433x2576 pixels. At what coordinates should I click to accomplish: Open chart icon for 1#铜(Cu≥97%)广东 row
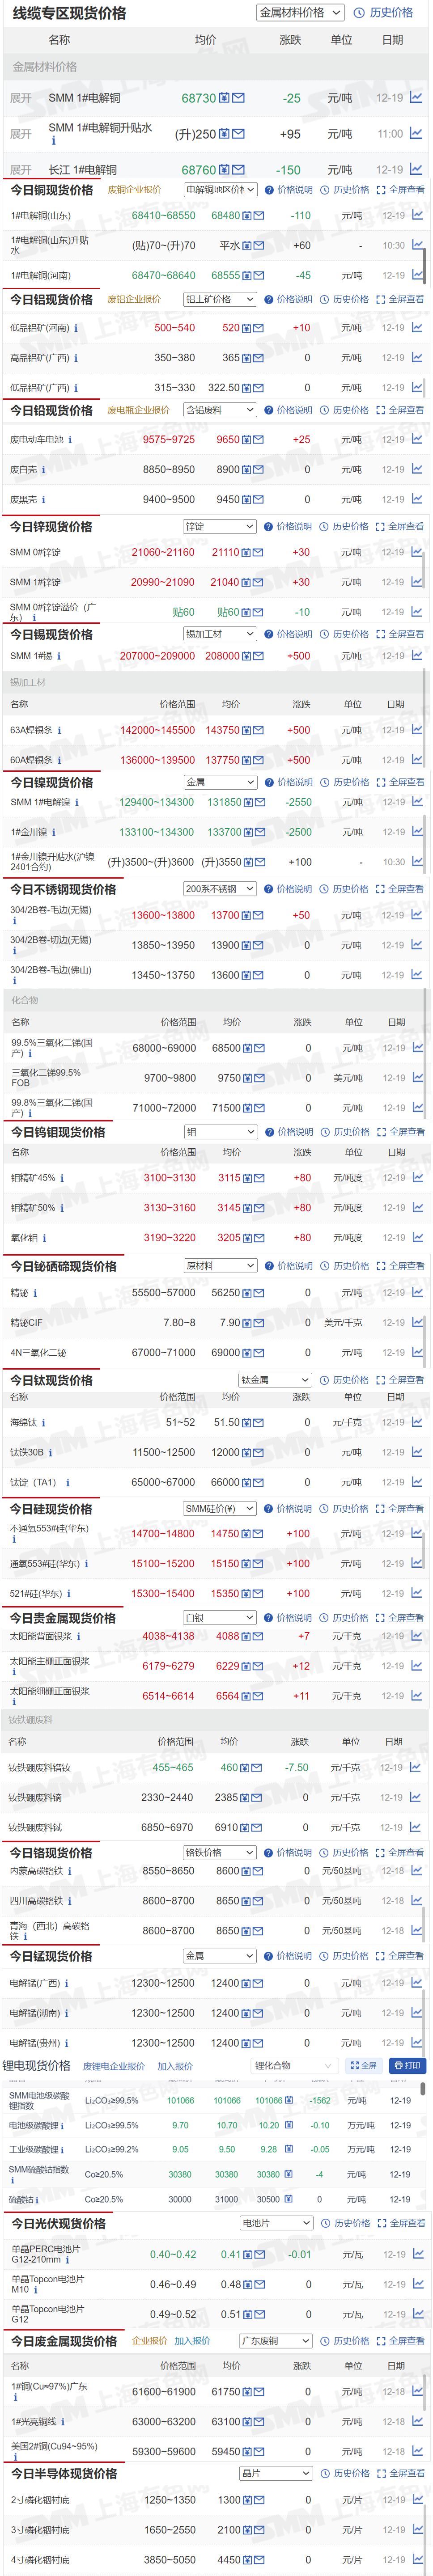pyautogui.click(x=418, y=2391)
